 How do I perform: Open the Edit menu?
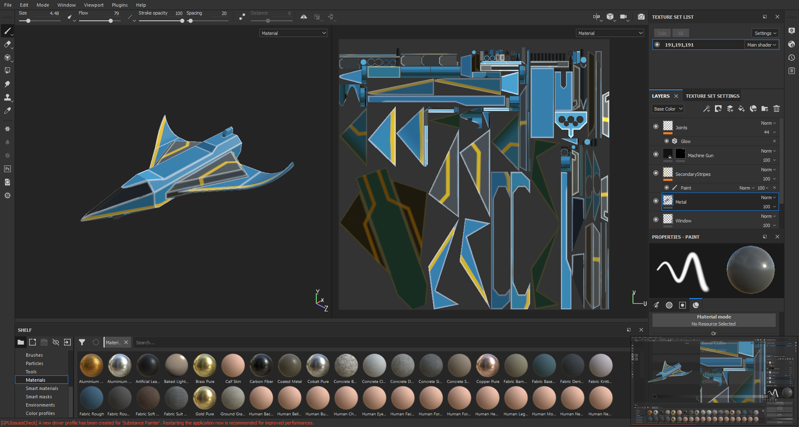[24, 5]
